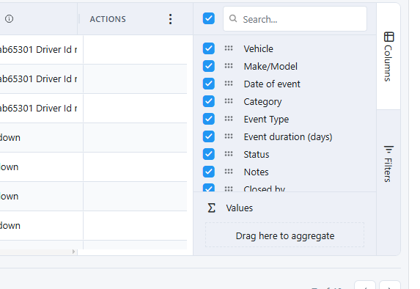Uncheck the Event Type column checkbox
420x289 pixels.
click(x=209, y=119)
